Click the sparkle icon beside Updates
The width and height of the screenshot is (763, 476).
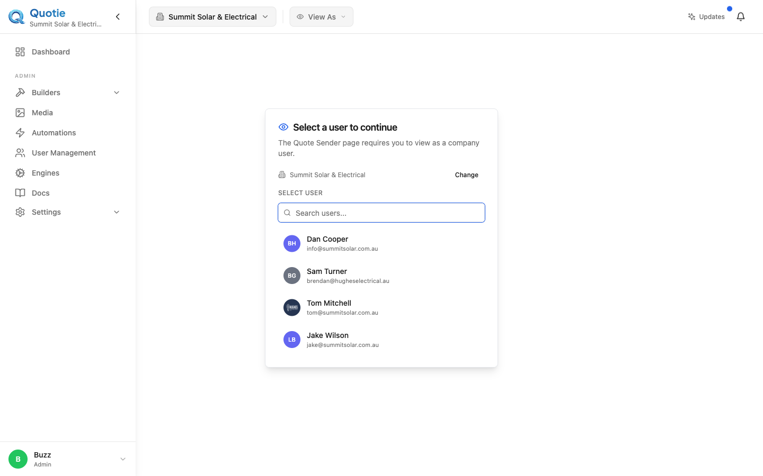tap(691, 17)
